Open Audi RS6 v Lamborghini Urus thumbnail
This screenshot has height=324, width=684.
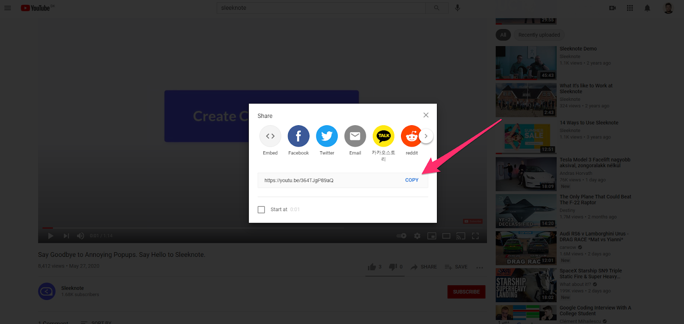[526, 248]
